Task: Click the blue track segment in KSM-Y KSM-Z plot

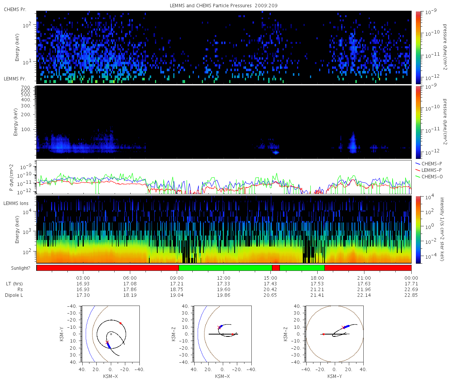Action: pyautogui.click(x=347, y=327)
